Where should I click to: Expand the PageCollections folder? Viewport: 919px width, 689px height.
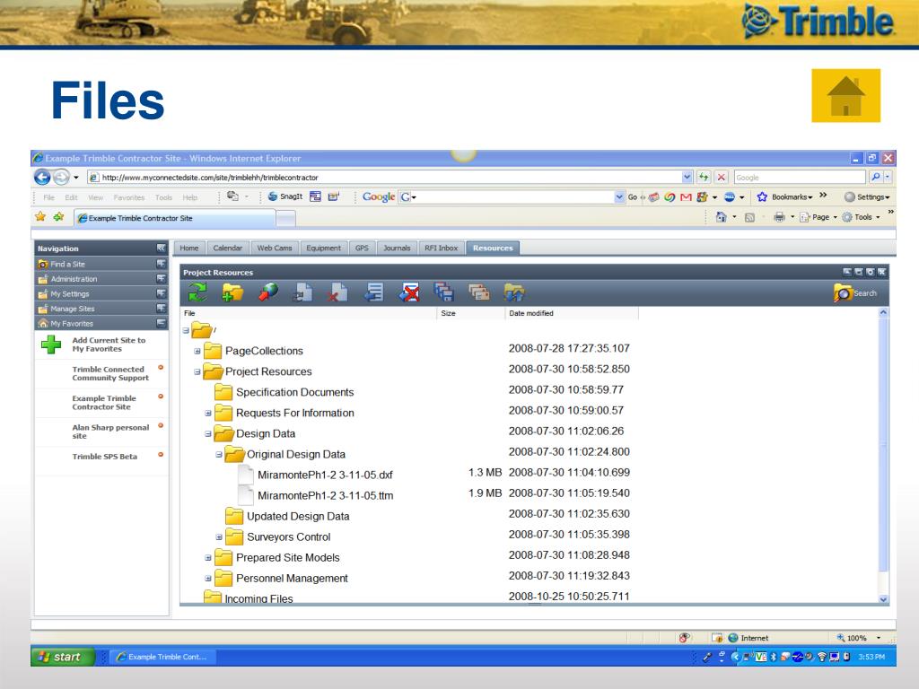click(x=198, y=351)
